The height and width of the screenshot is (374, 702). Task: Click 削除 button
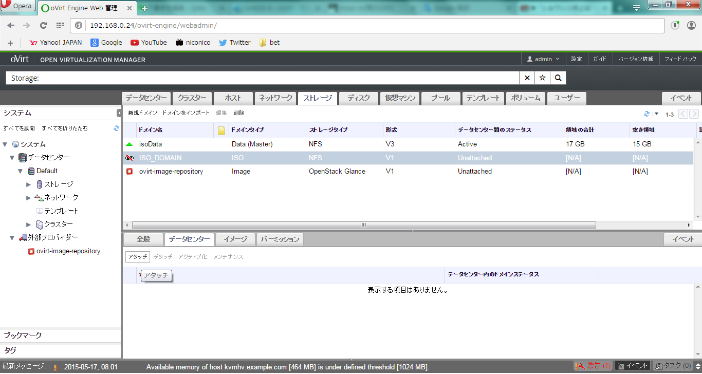point(239,113)
